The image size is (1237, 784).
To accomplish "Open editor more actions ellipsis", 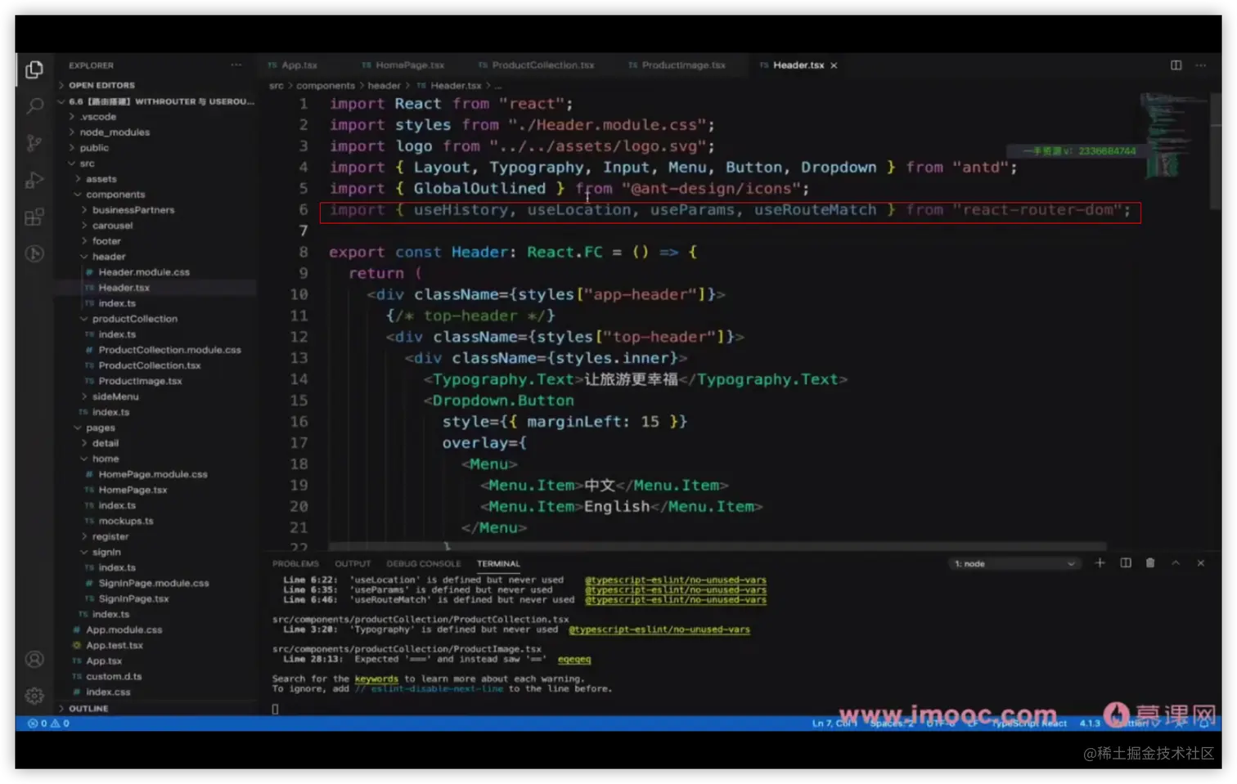I will tap(1201, 65).
